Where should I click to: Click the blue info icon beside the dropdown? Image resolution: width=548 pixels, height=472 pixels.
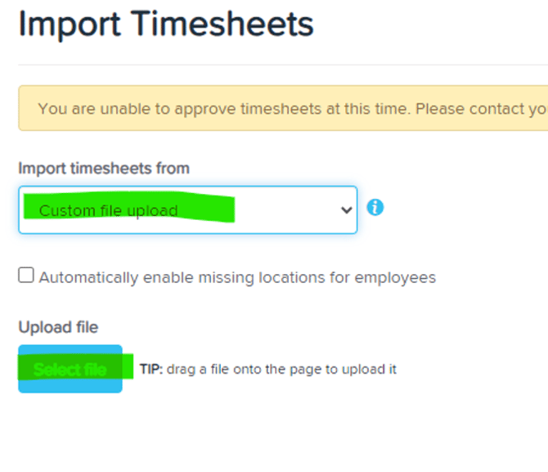coord(375,208)
